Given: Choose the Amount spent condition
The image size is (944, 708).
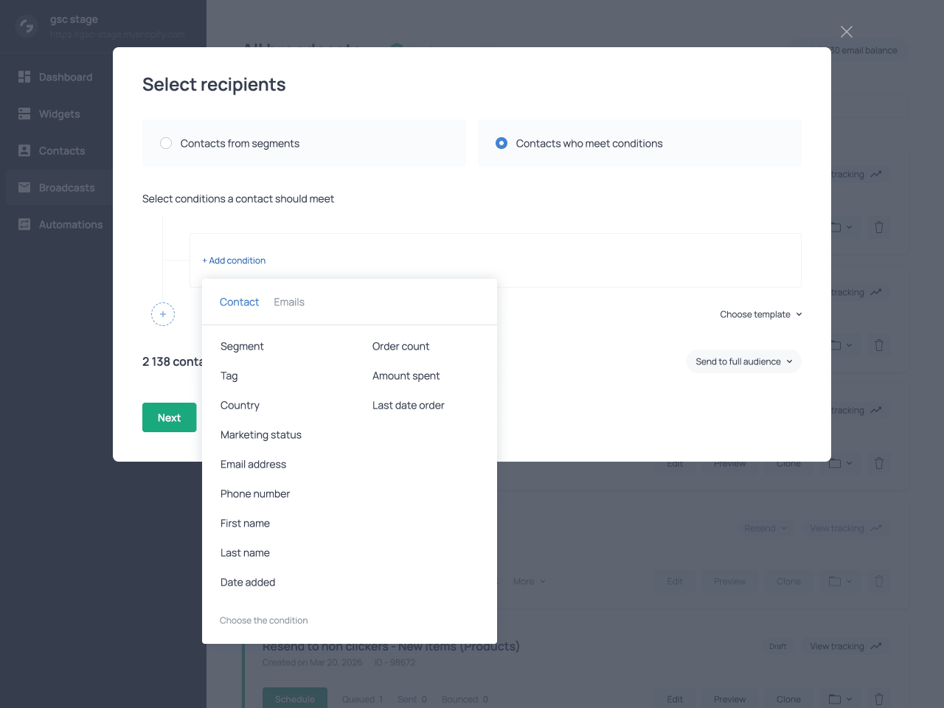Looking at the screenshot, I should pos(406,375).
